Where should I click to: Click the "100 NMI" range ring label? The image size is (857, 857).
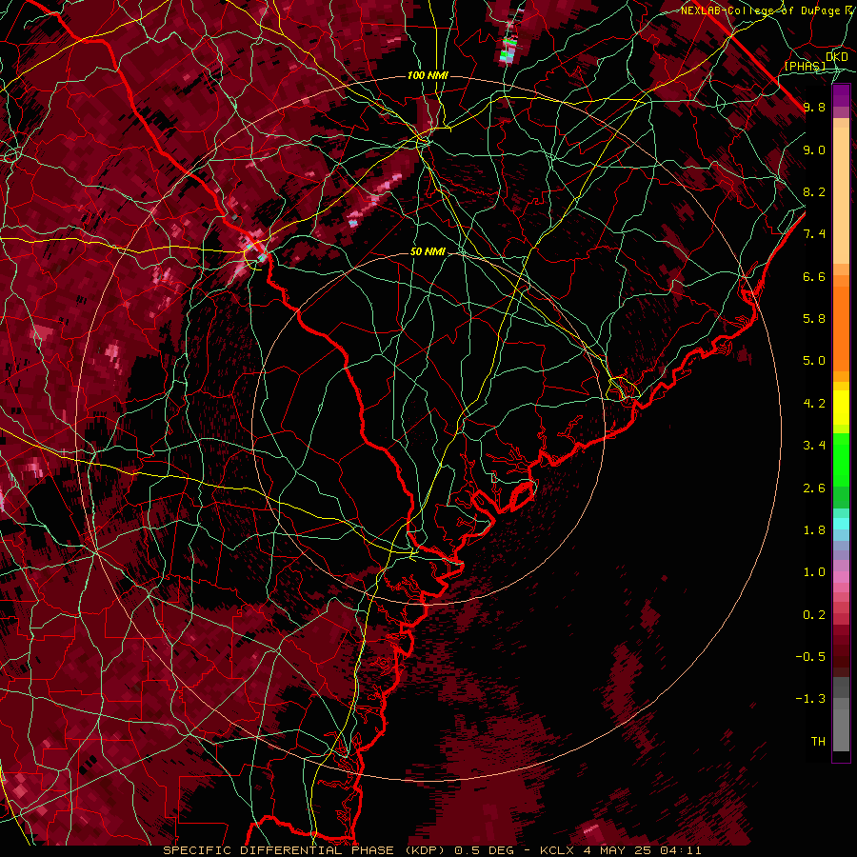428,75
